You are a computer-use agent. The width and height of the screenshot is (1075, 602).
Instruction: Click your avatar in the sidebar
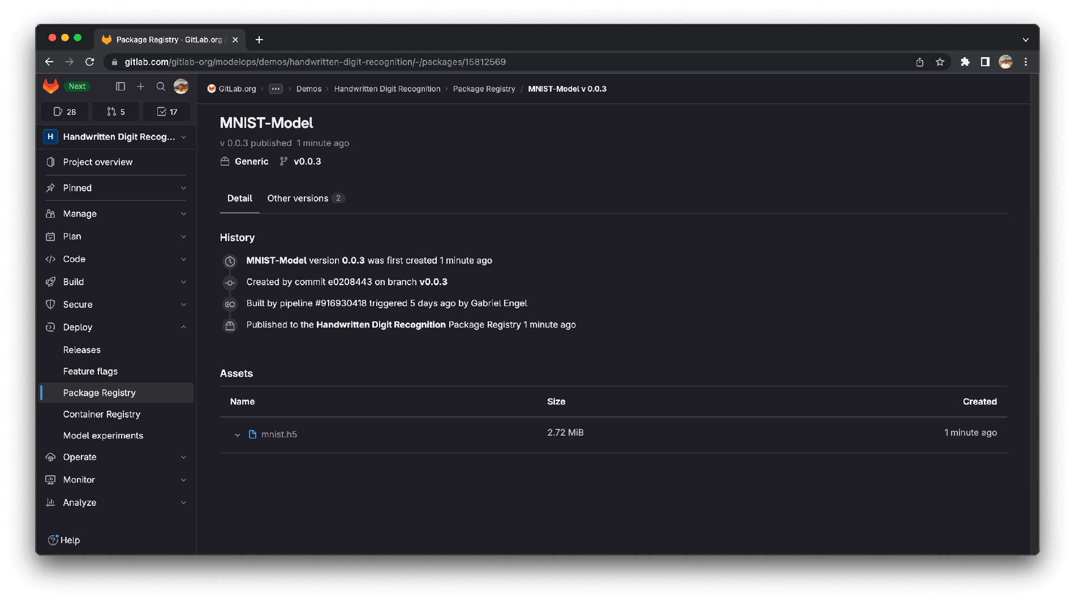click(181, 86)
